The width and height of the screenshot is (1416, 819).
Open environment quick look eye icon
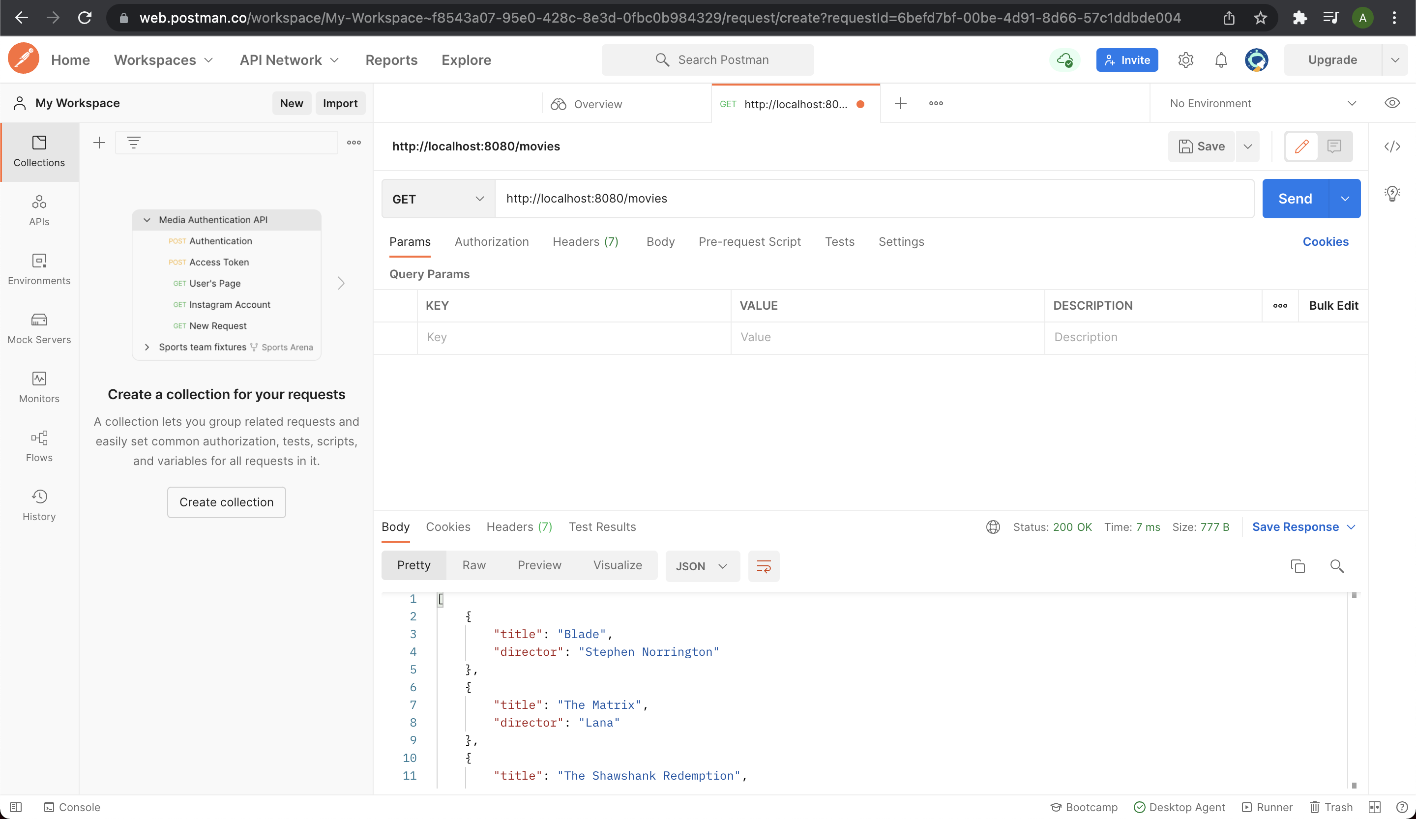click(1391, 103)
